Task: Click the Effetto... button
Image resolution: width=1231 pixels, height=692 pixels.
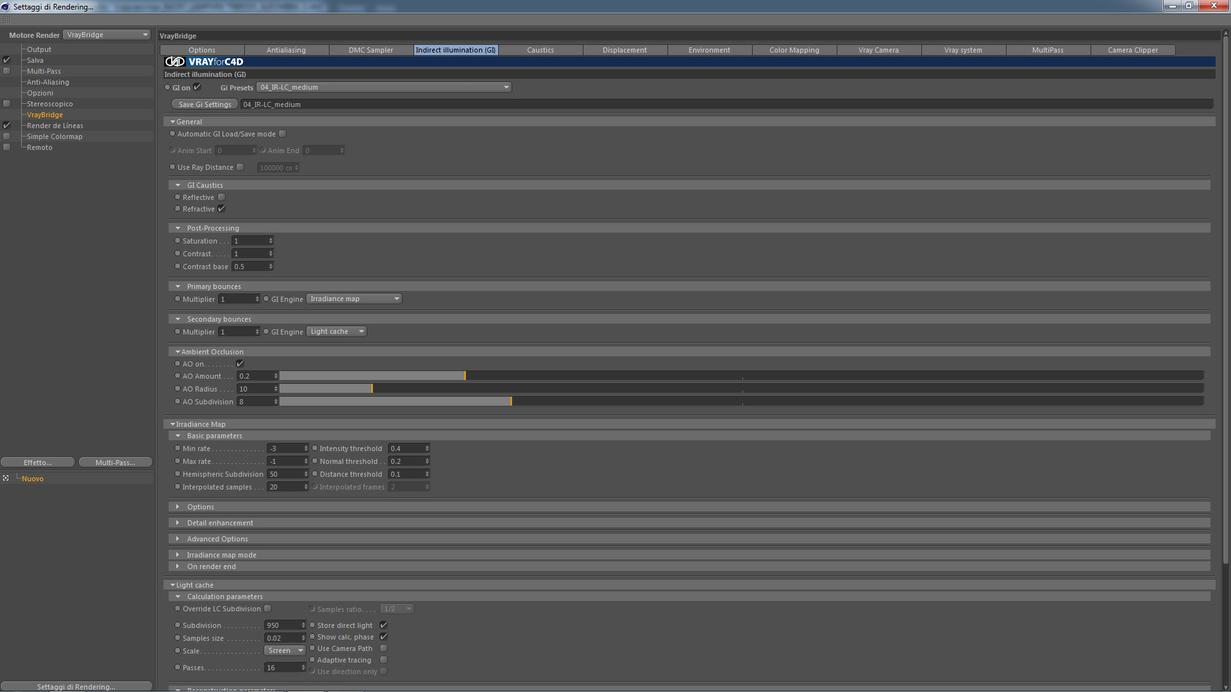Action: (x=38, y=463)
